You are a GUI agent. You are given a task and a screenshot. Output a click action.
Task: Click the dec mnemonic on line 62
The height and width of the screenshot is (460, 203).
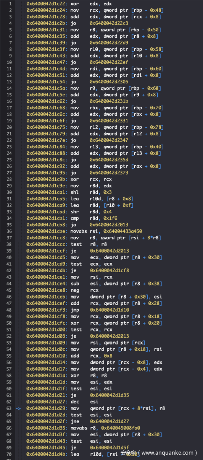point(75,401)
